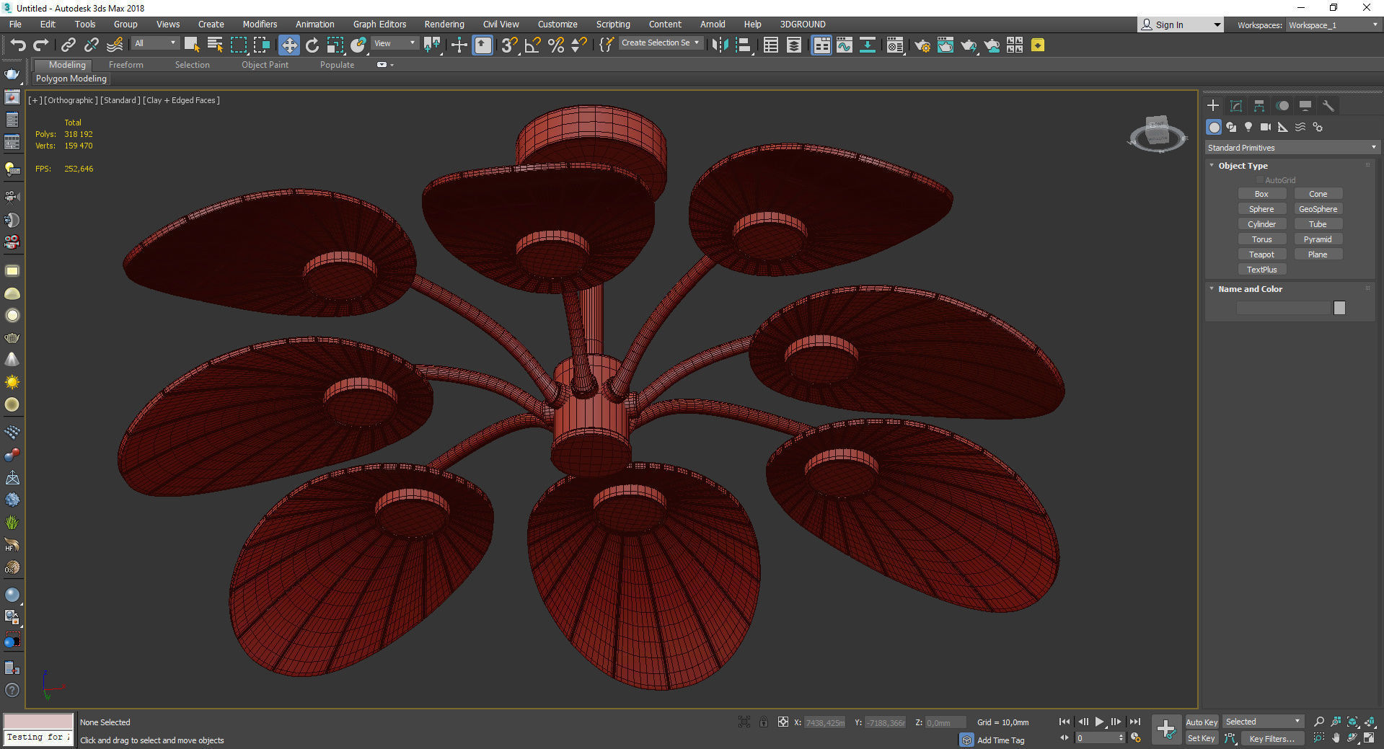Toggle Keyboard Shortcut Override button
The height and width of the screenshot is (749, 1384).
(482, 45)
